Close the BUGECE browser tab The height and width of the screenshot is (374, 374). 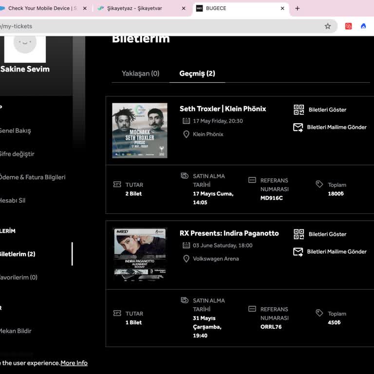tap(282, 8)
